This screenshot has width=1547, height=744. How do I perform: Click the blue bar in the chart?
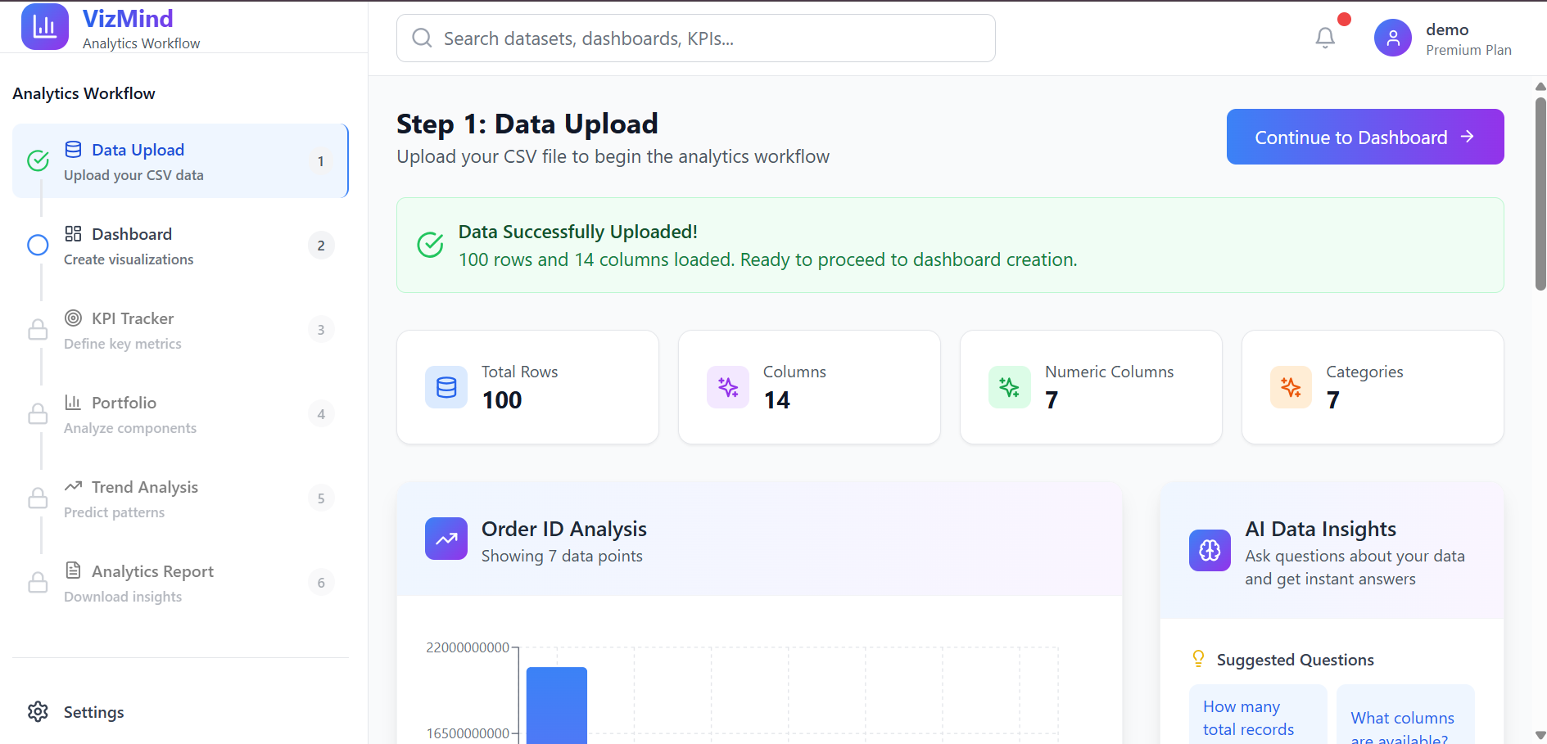click(557, 706)
